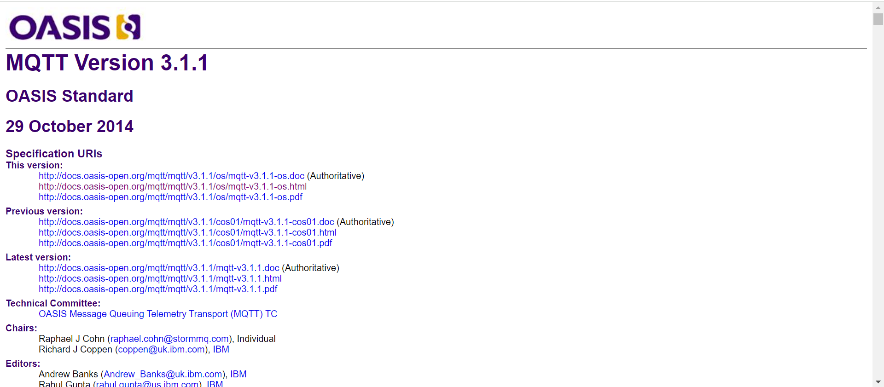
Task: Open the mqtt-v3.1.1-cos01.html link
Action: pos(187,232)
